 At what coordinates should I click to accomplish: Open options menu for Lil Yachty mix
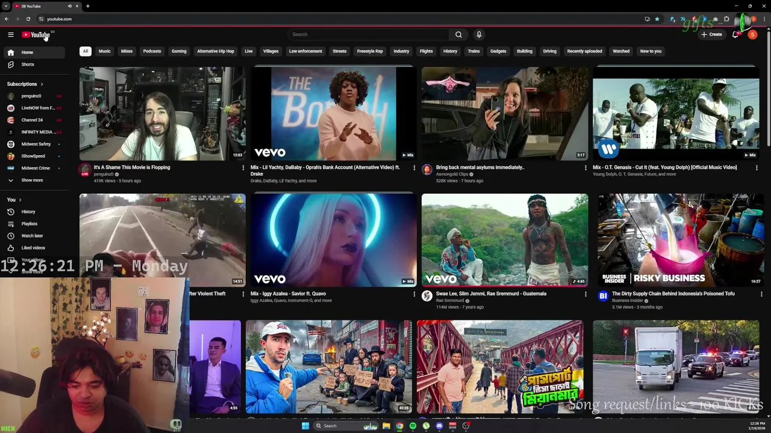tap(414, 168)
